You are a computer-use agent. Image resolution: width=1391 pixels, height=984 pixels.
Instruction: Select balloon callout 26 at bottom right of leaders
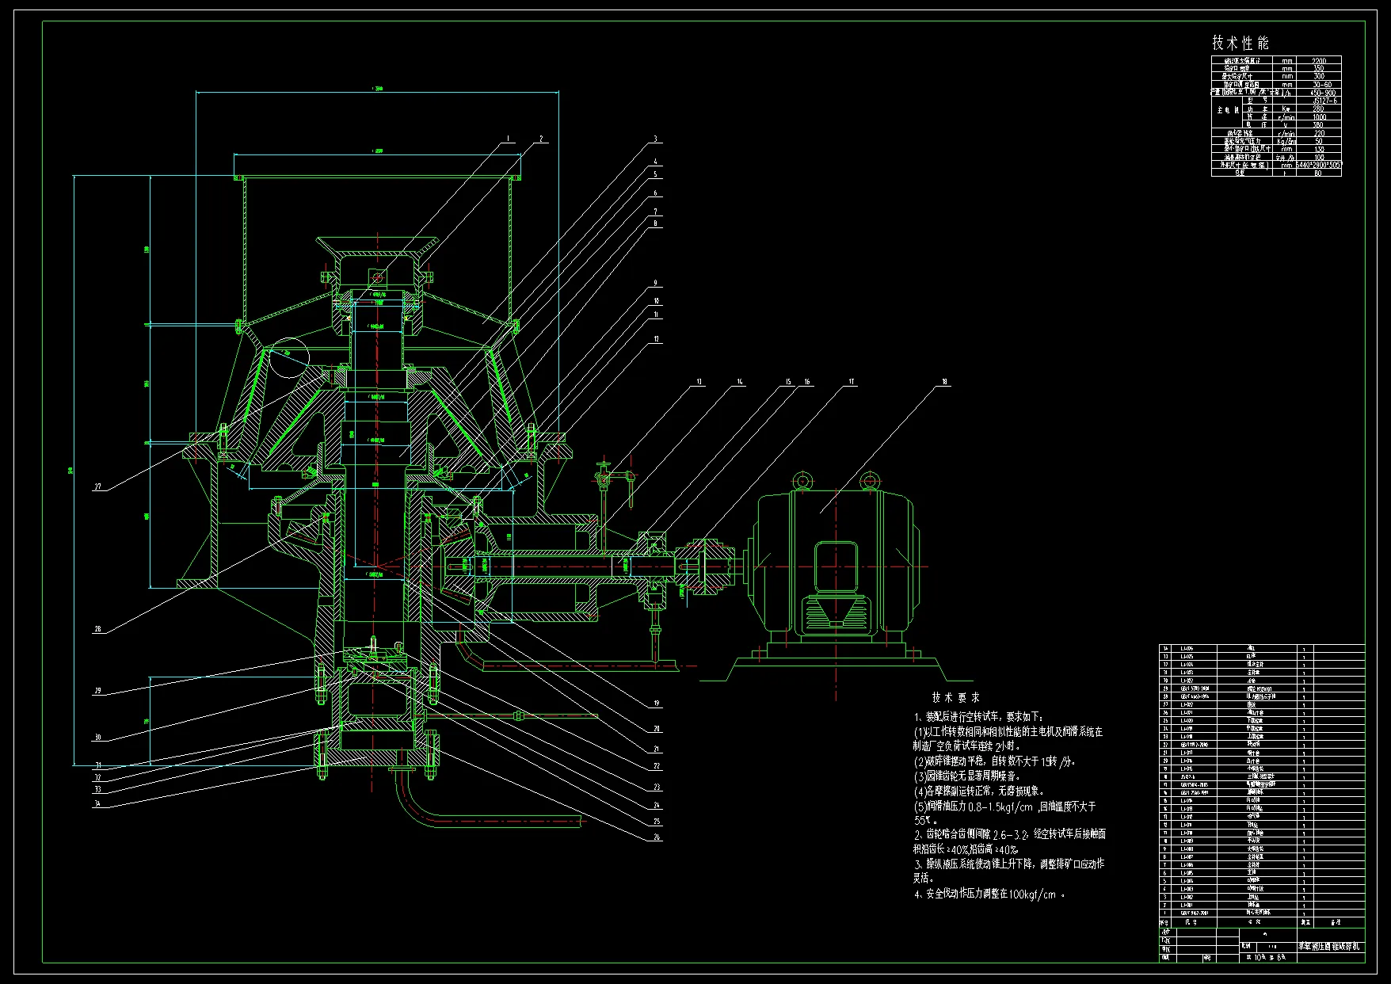(x=657, y=837)
